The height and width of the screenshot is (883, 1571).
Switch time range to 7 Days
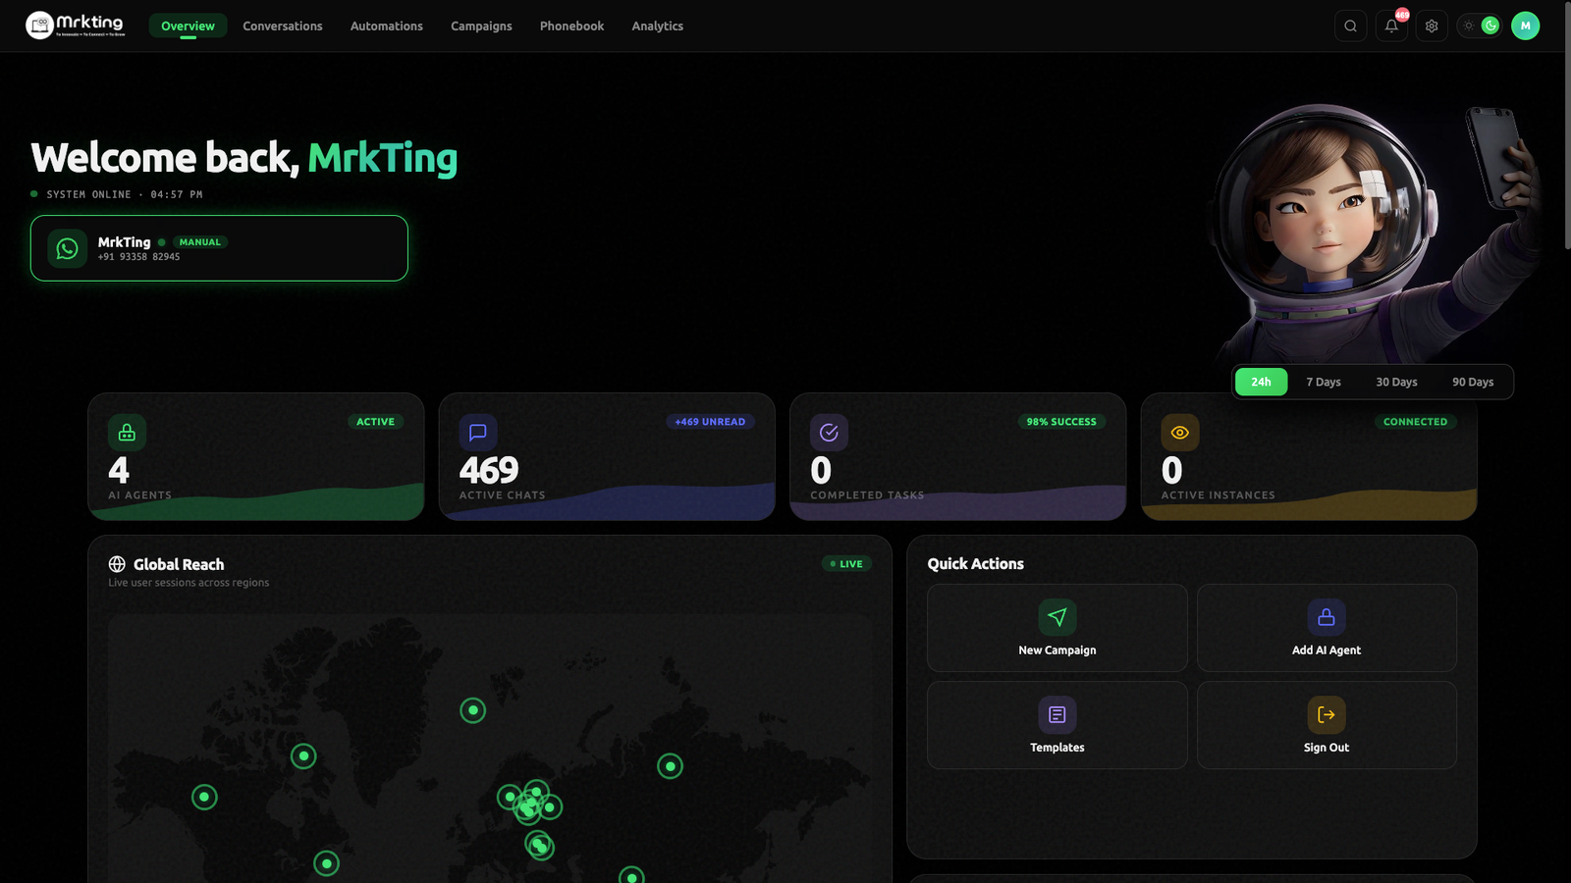pos(1323,382)
